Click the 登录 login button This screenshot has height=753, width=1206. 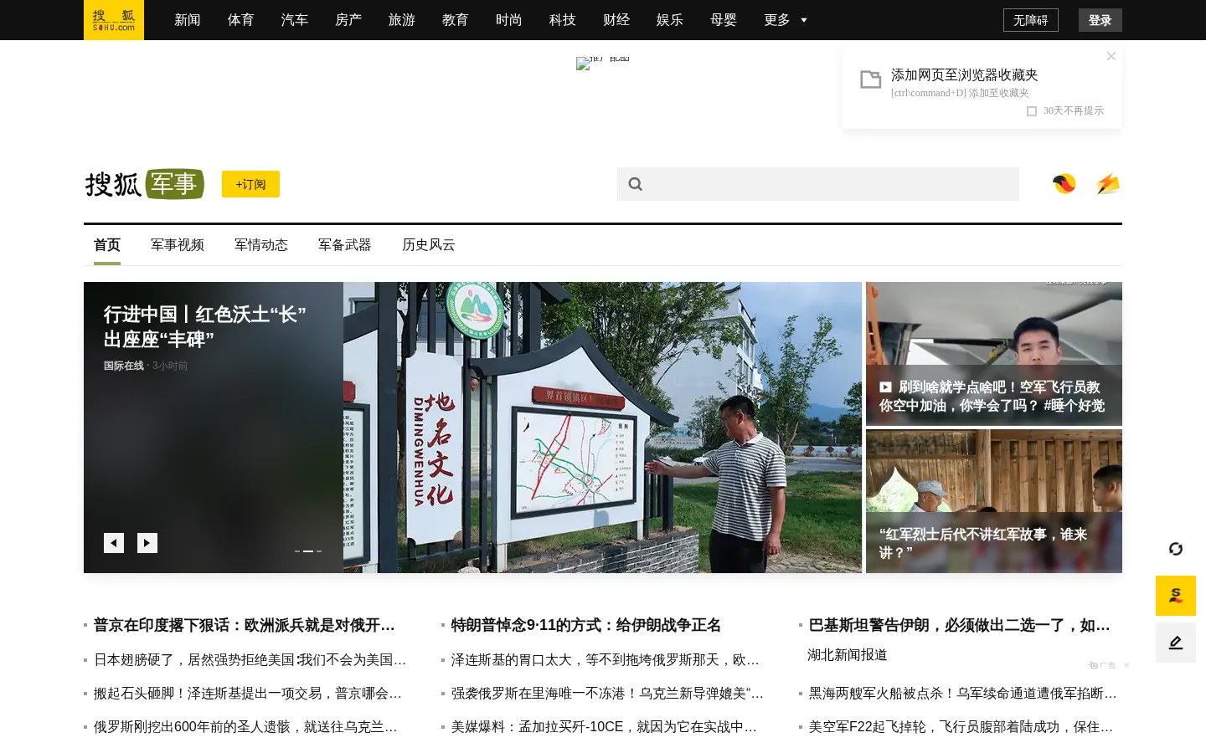point(1100,20)
